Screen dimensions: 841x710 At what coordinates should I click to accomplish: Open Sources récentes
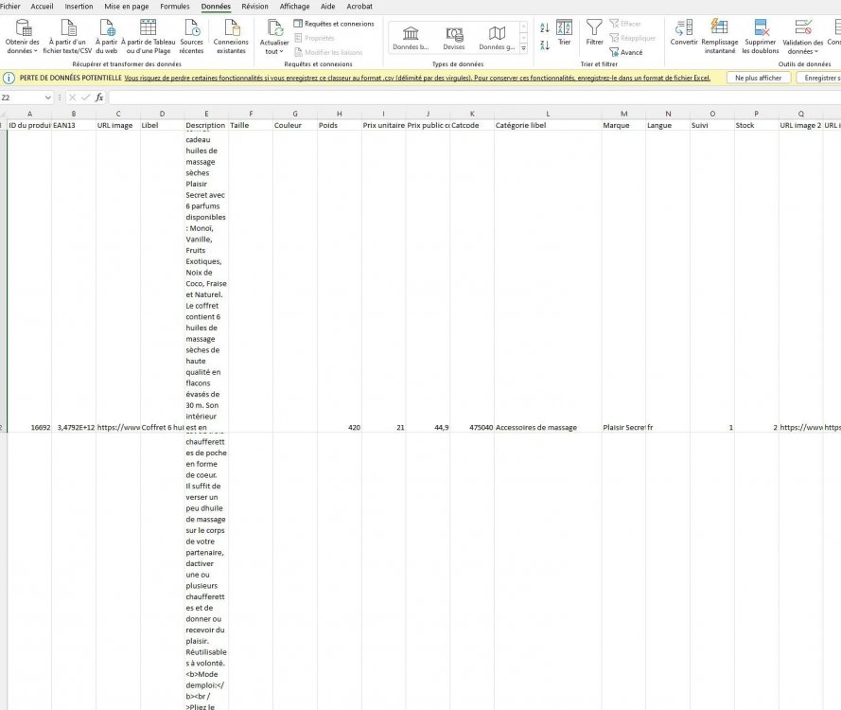[191, 36]
